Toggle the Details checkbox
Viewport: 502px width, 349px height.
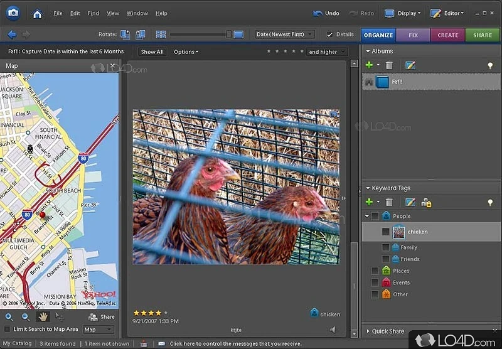(330, 35)
